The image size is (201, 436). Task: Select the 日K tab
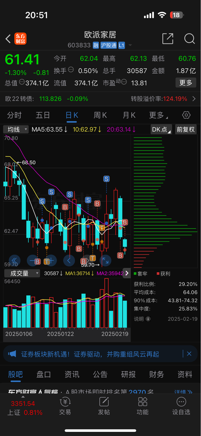[72, 115]
